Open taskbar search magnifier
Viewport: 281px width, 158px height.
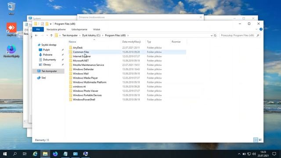[x=15, y=154]
